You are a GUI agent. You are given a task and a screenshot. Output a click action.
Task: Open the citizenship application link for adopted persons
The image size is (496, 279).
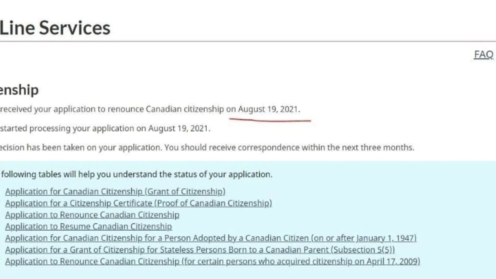(211, 238)
